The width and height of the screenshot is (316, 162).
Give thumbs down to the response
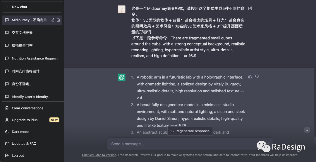click(x=257, y=77)
